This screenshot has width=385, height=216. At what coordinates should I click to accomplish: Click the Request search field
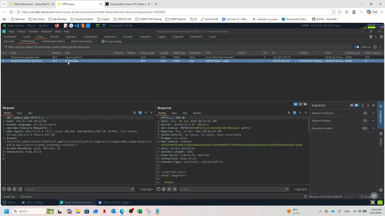pos(80,189)
